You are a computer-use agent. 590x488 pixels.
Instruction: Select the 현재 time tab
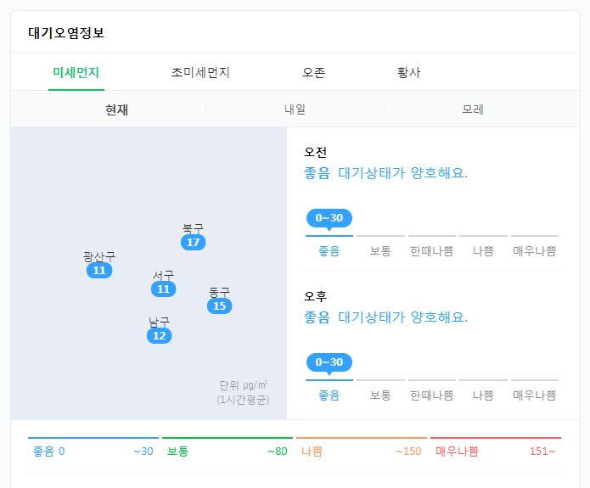click(116, 109)
